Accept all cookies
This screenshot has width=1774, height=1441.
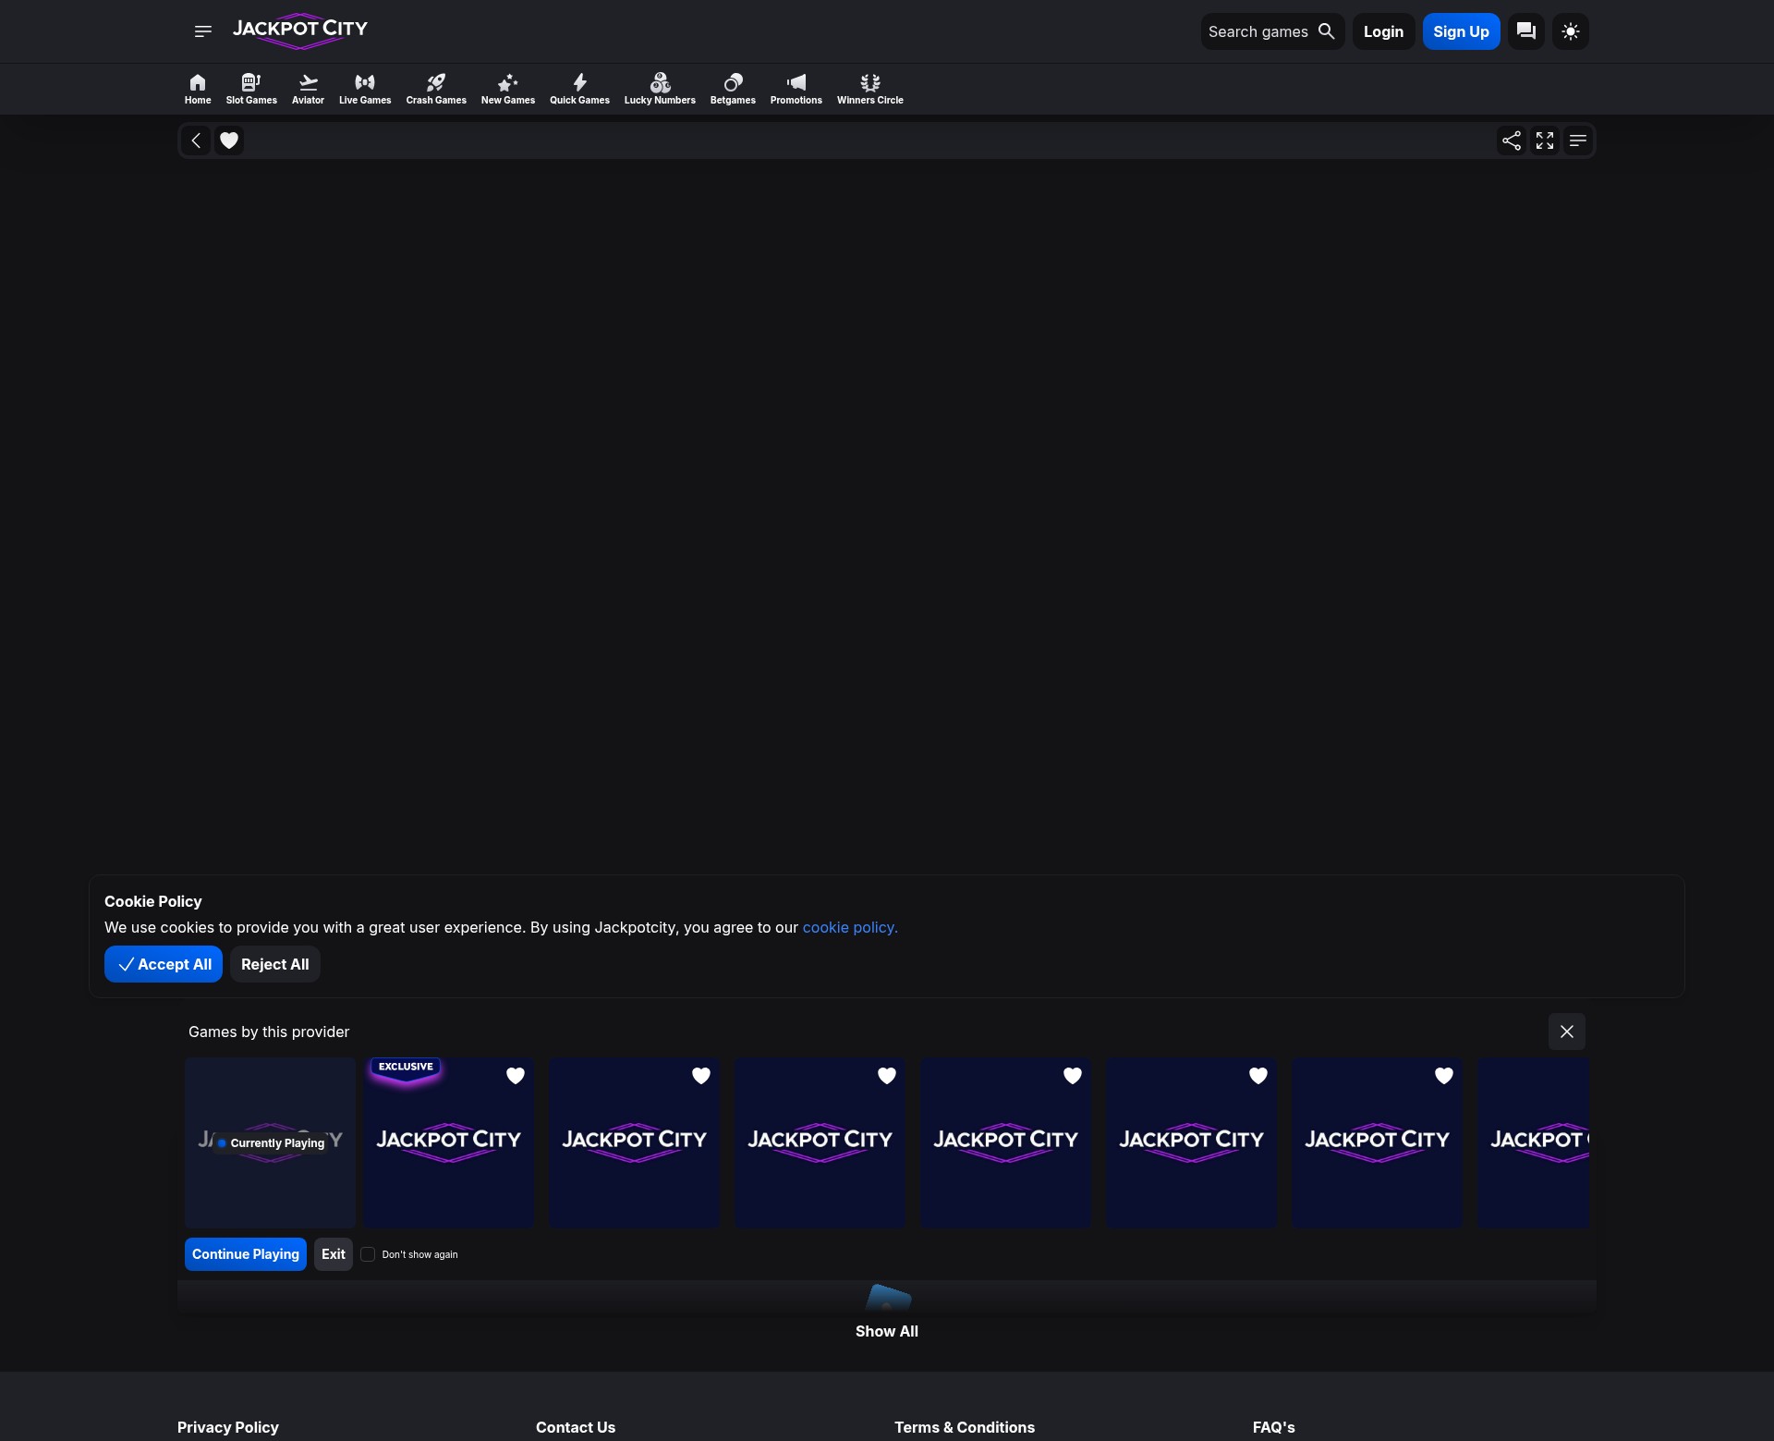click(x=164, y=964)
